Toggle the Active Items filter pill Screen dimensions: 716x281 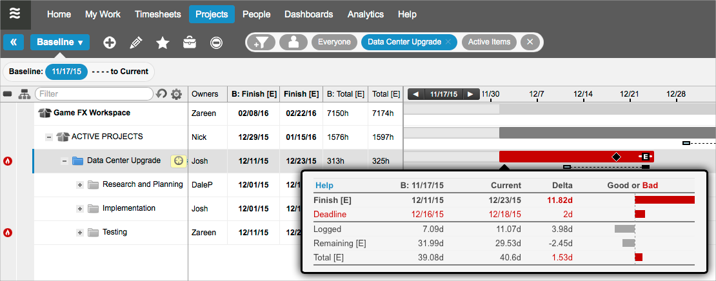(x=488, y=43)
